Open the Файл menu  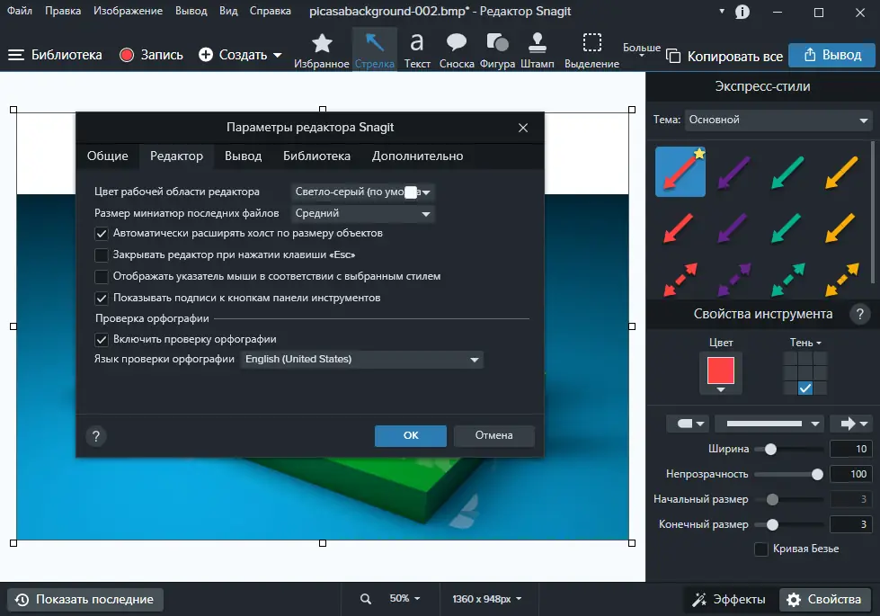(x=19, y=11)
